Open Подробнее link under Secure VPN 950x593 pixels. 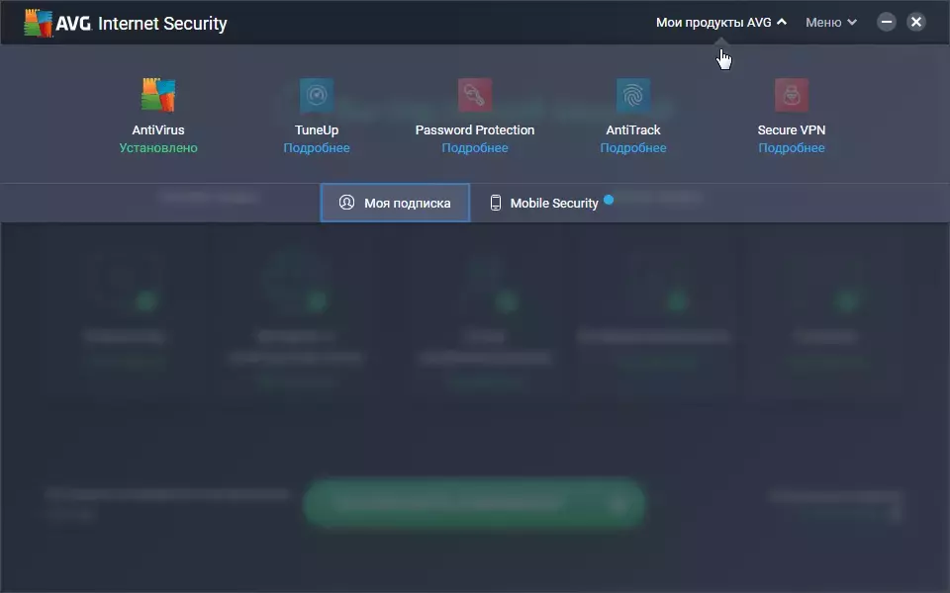point(792,147)
